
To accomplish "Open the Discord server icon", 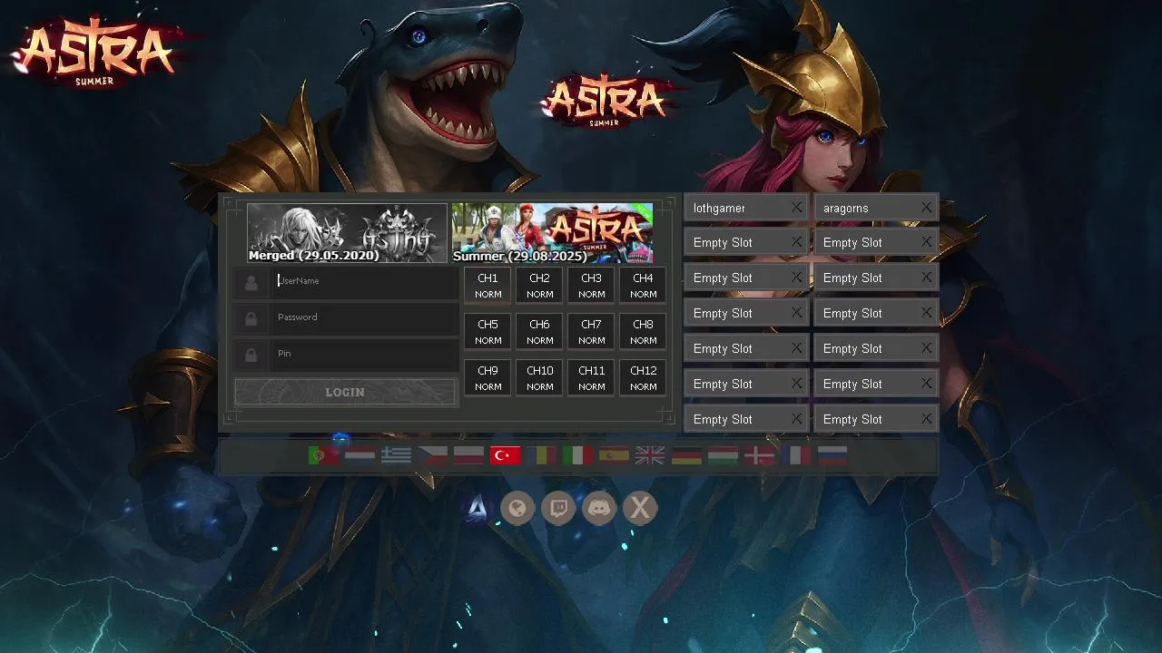I will [x=599, y=509].
